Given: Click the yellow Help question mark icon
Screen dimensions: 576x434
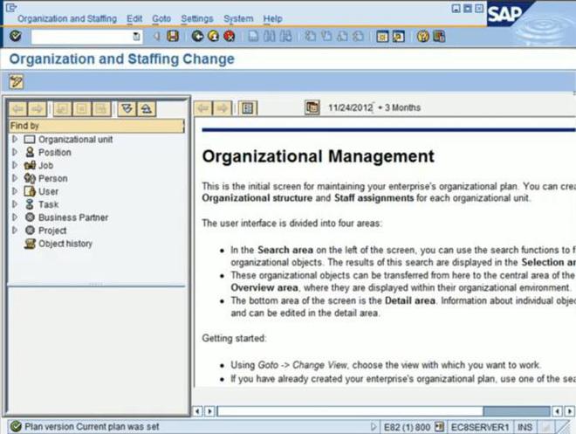Looking at the screenshot, I should click(x=422, y=37).
